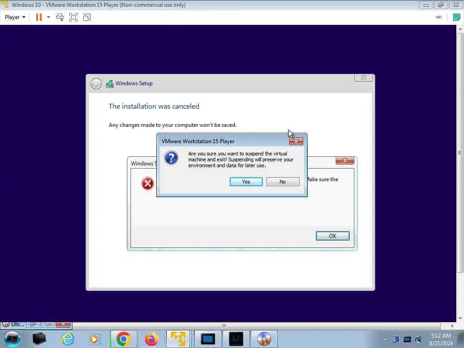The height and width of the screenshot is (348, 464).
Task: Close the VMware Workstation 15 Player dialog
Action: [x=296, y=141]
